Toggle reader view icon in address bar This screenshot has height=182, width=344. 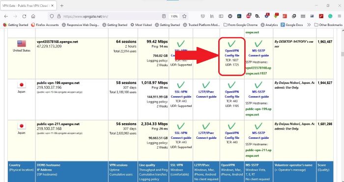tap(164, 16)
